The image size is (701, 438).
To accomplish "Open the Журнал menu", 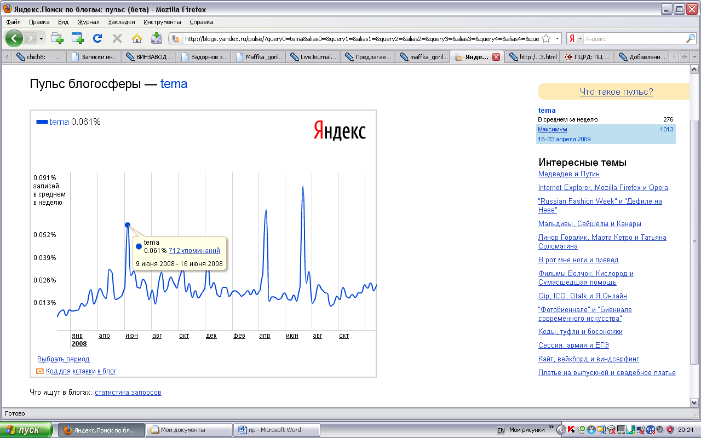I will point(88,22).
